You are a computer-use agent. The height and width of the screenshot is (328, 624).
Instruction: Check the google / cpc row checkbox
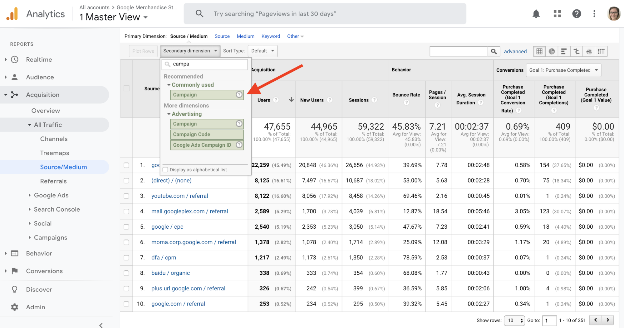pyautogui.click(x=126, y=227)
